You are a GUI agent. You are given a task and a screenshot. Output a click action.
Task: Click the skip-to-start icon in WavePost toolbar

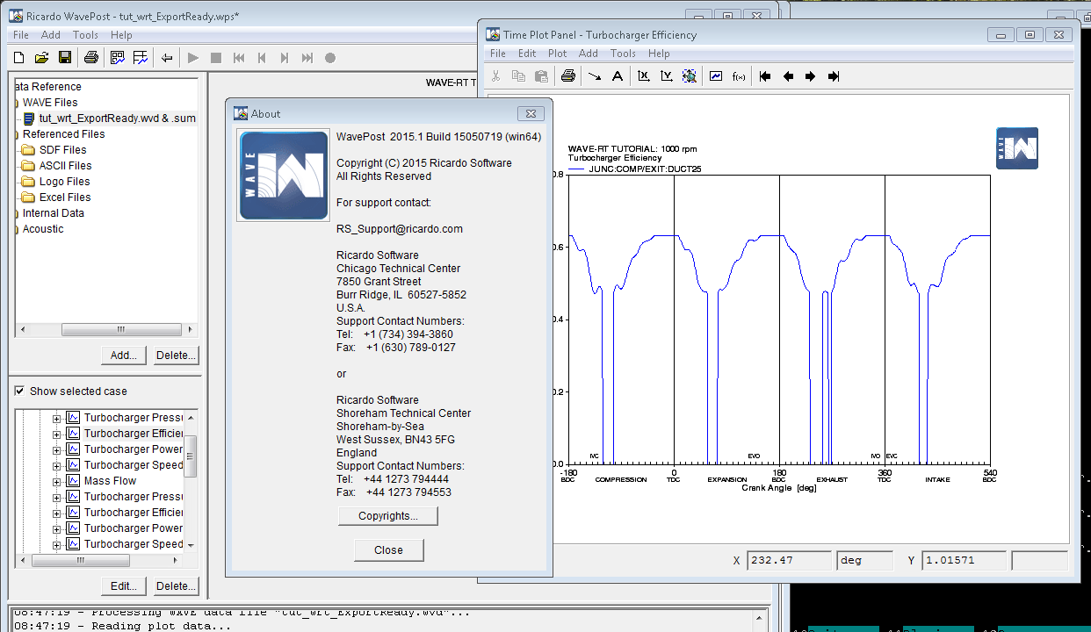tap(239, 58)
